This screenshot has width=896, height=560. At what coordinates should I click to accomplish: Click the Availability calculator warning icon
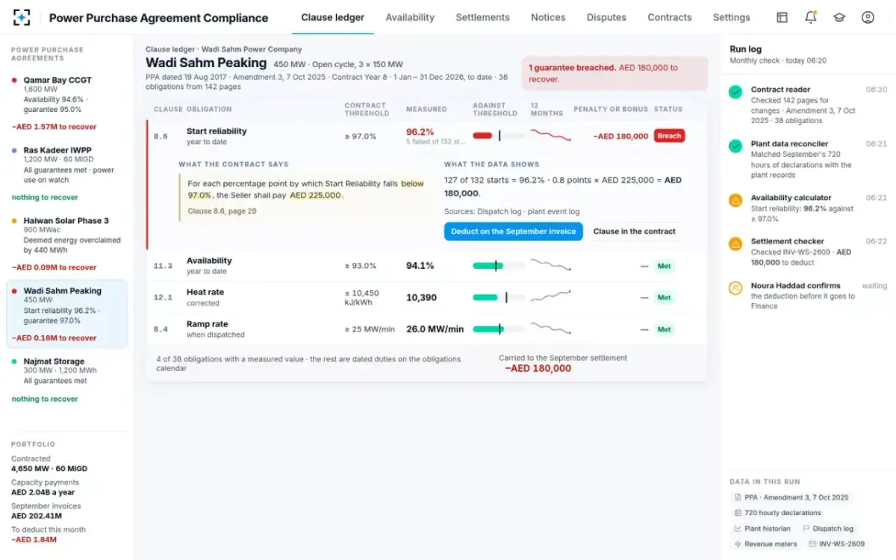[x=735, y=201]
